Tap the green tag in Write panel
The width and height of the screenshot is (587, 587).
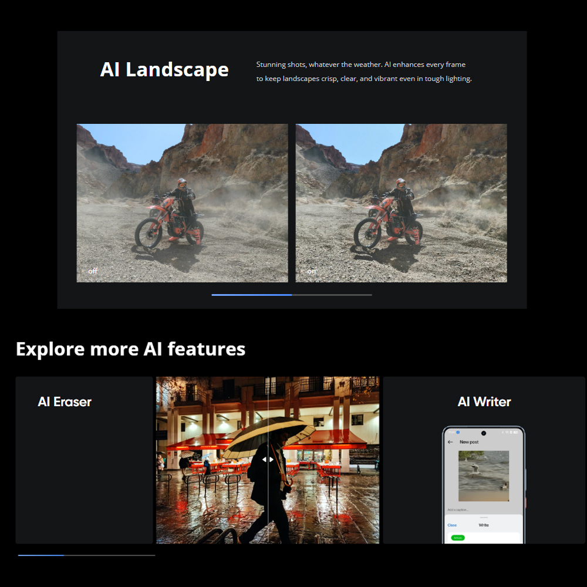[457, 538]
